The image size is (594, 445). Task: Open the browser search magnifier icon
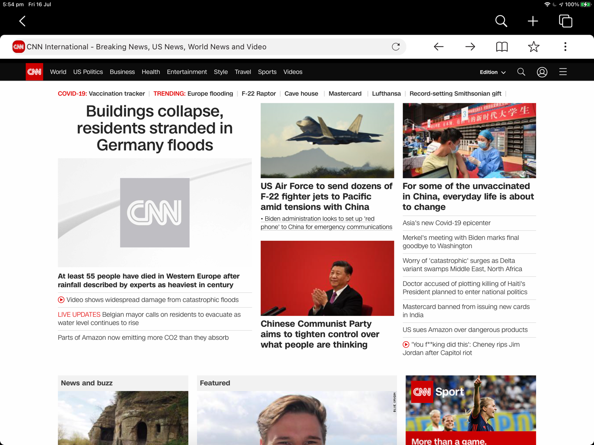click(501, 21)
